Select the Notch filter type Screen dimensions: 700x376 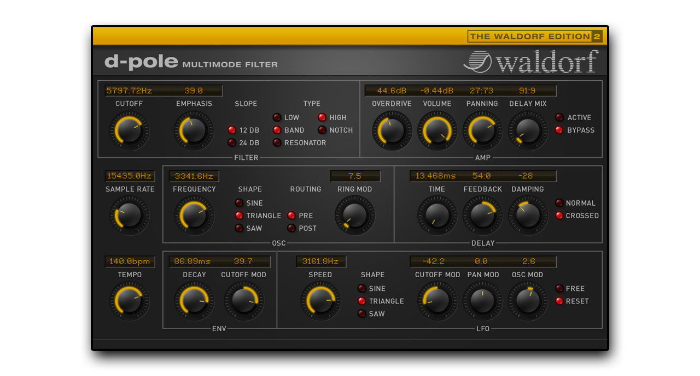[322, 130]
